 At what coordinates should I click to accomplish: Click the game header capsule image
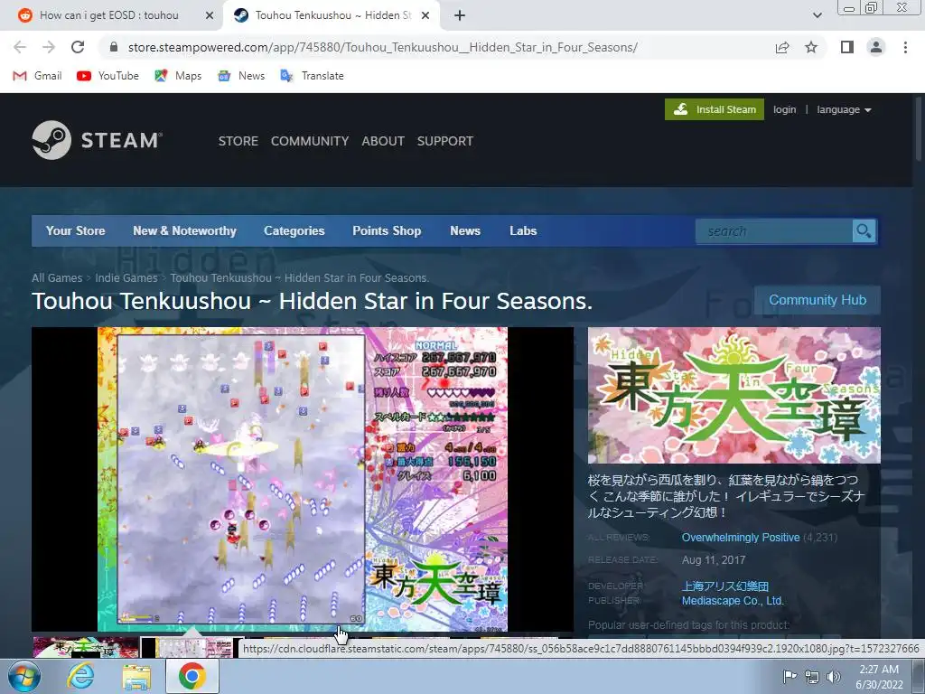click(733, 396)
